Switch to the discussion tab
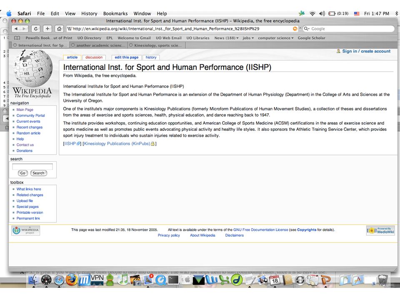The image size is (400, 300). [94, 57]
